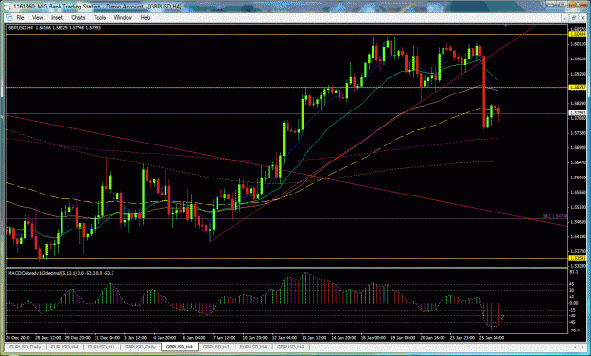Image resolution: width=591 pixels, height=356 pixels.
Task: Open the Charts menu
Action: point(78,18)
